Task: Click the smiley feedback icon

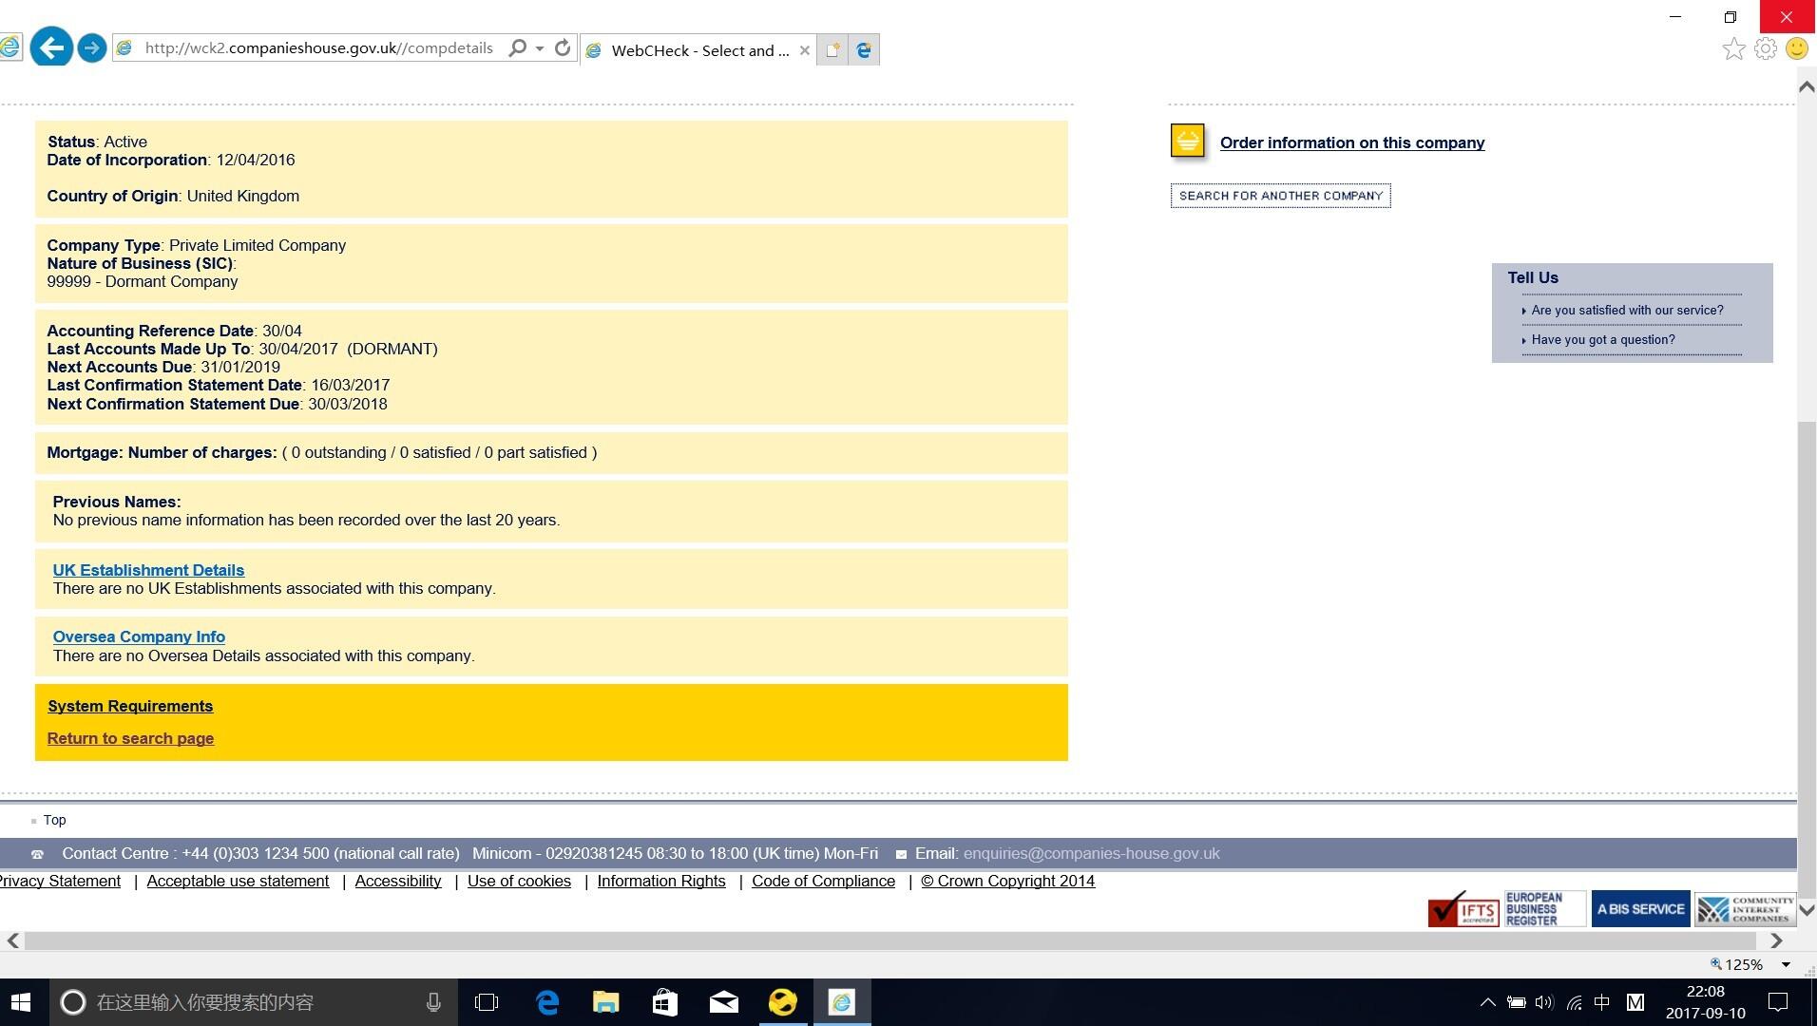Action: 1796,48
